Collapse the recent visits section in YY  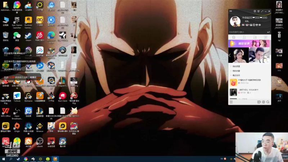(235, 75)
